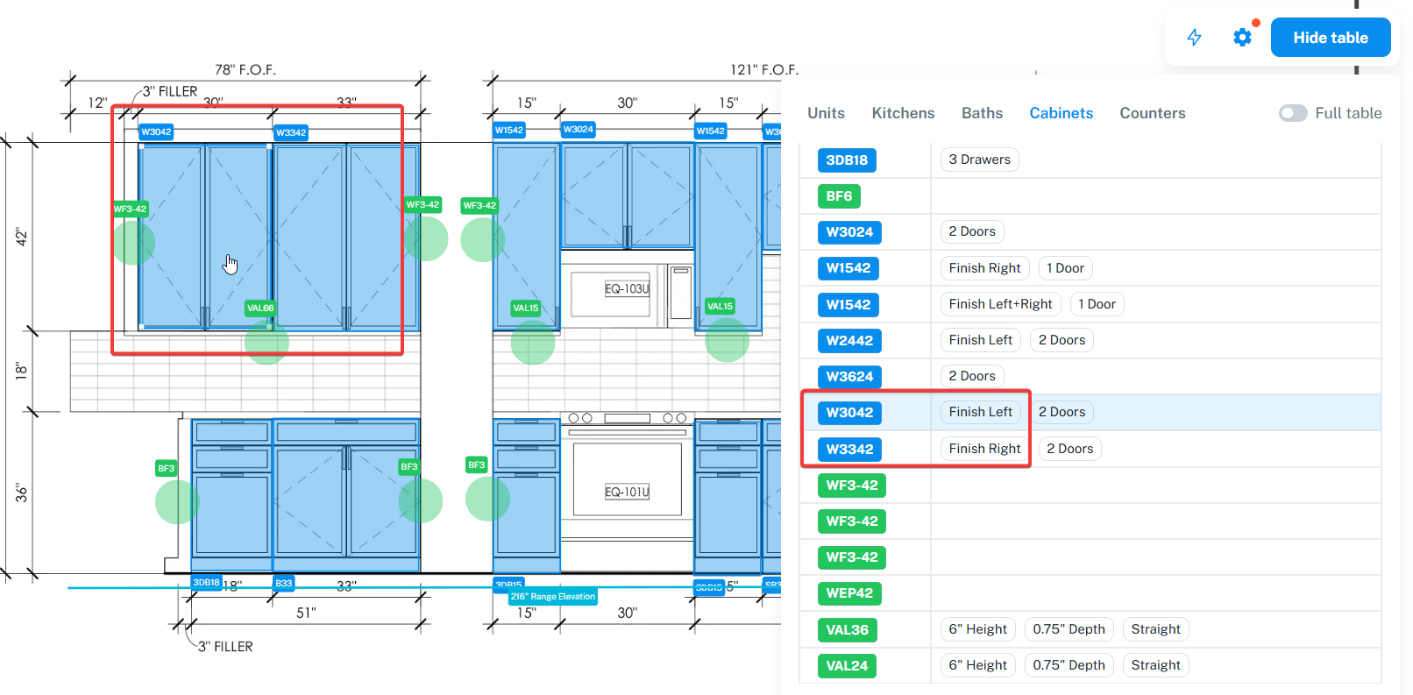Click '6" Height' chip in VAL36 row
The image size is (1413, 695).
pyautogui.click(x=977, y=629)
